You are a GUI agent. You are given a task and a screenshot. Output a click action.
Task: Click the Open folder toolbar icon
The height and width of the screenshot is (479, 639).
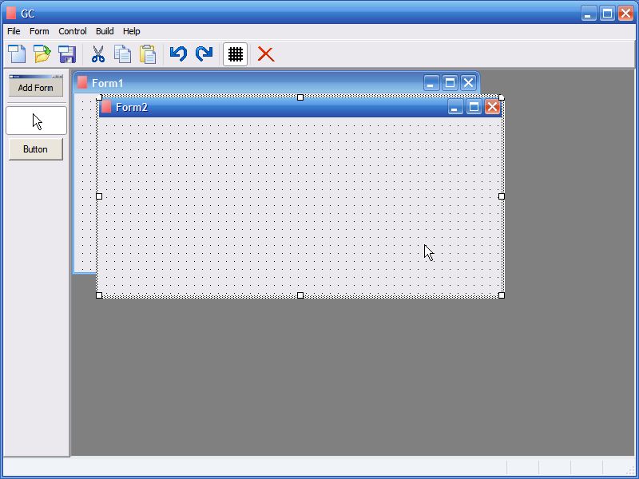click(42, 53)
